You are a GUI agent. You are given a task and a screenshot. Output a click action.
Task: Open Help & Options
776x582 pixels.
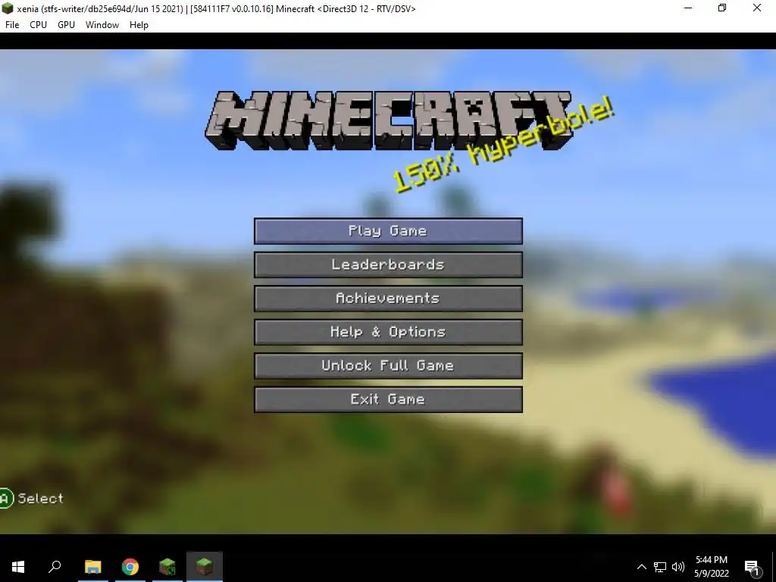[388, 332]
